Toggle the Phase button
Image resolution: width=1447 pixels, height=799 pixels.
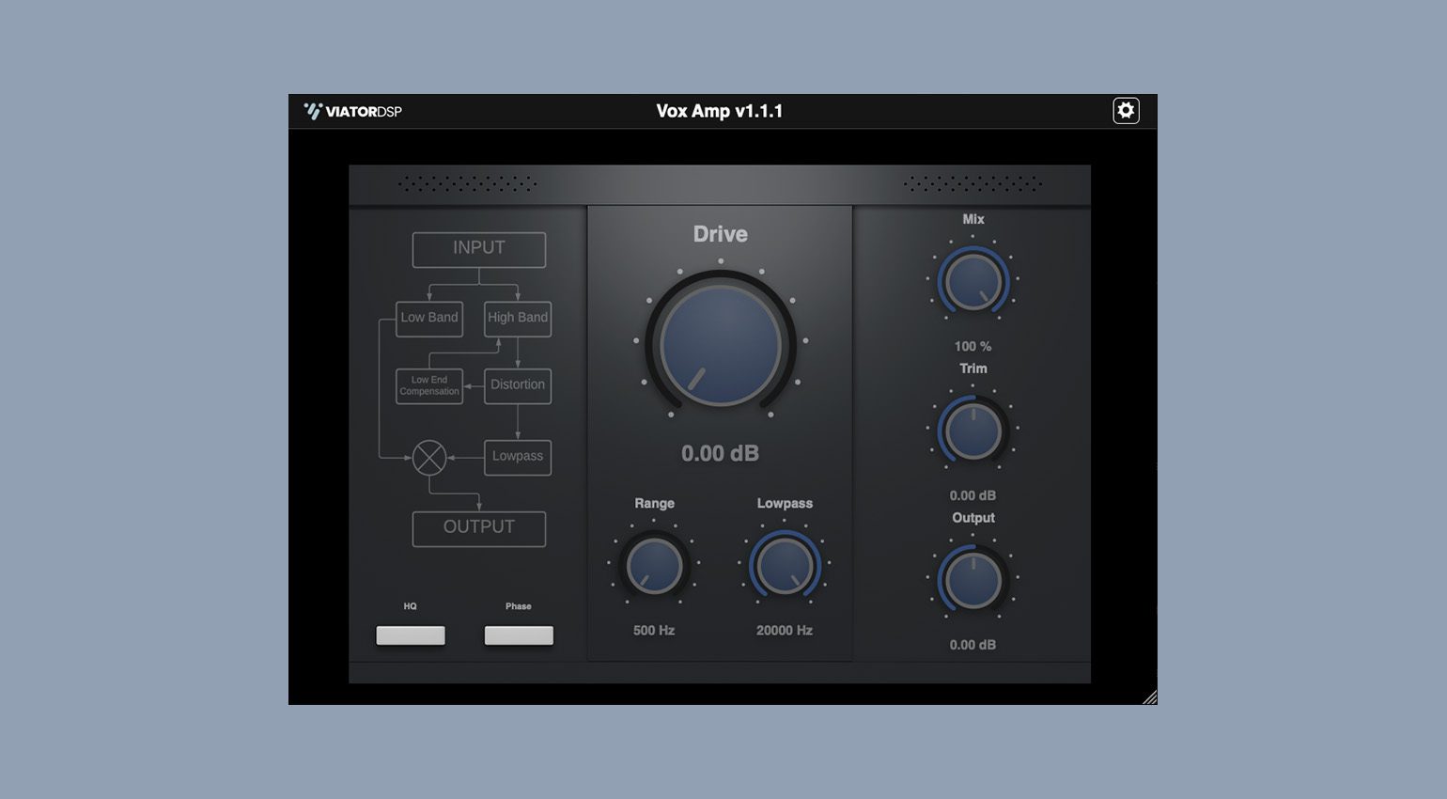pos(519,635)
